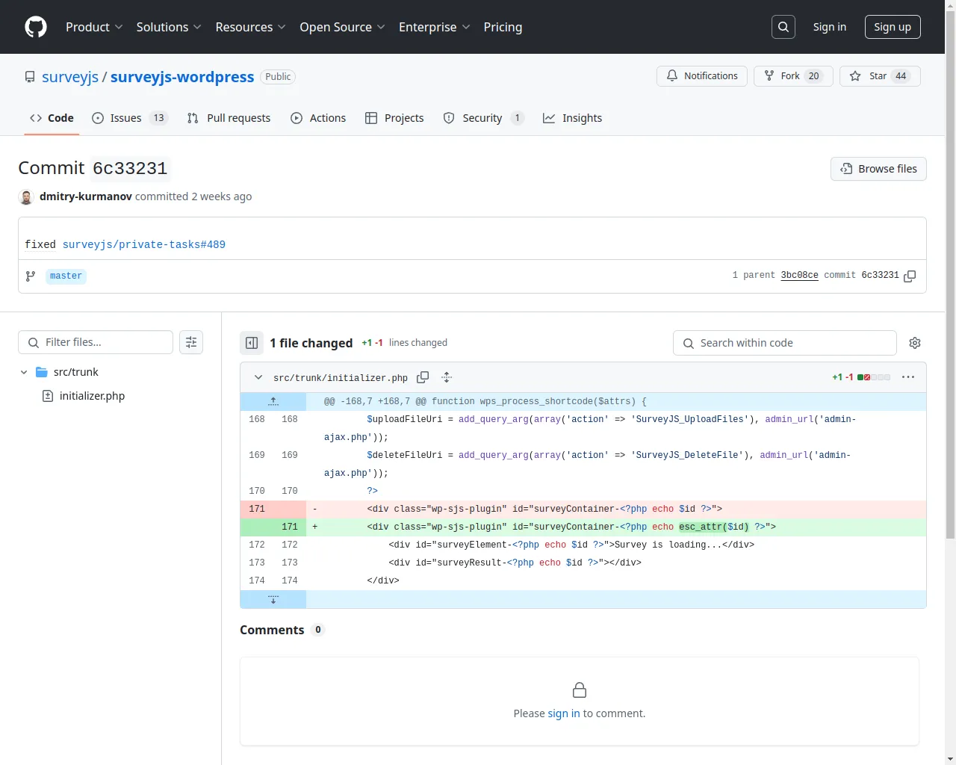
Task: Expand up hidden lines above line 168
Action: pos(273,401)
